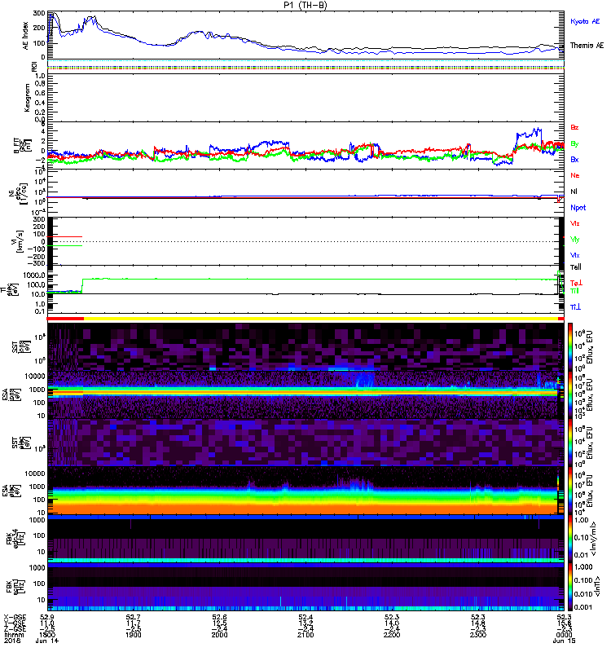This screenshot has height=652, width=611.
Task: Click the AE Index axis label
Action: pyautogui.click(x=26, y=36)
